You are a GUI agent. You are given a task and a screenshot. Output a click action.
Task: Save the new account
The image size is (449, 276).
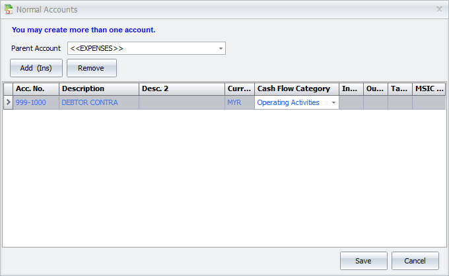click(x=363, y=261)
